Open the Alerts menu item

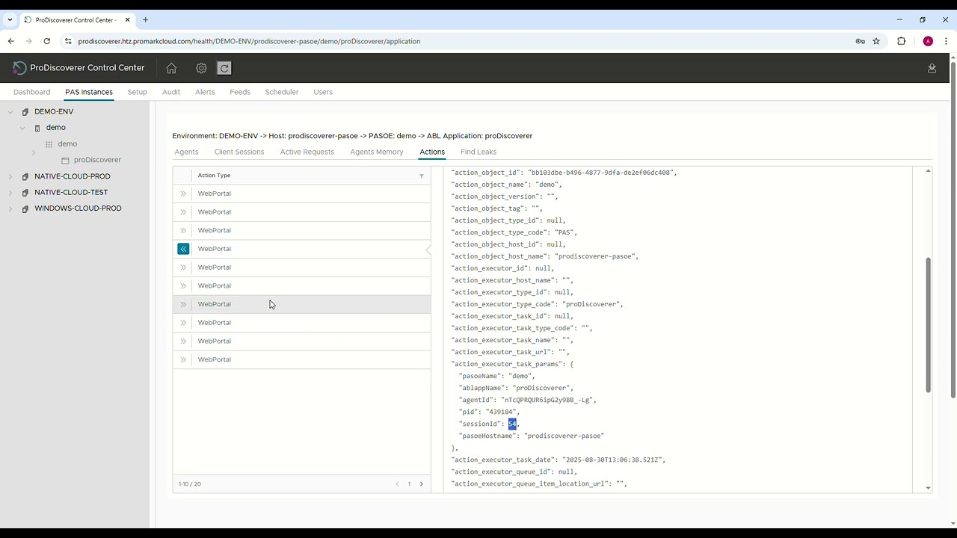pos(205,92)
